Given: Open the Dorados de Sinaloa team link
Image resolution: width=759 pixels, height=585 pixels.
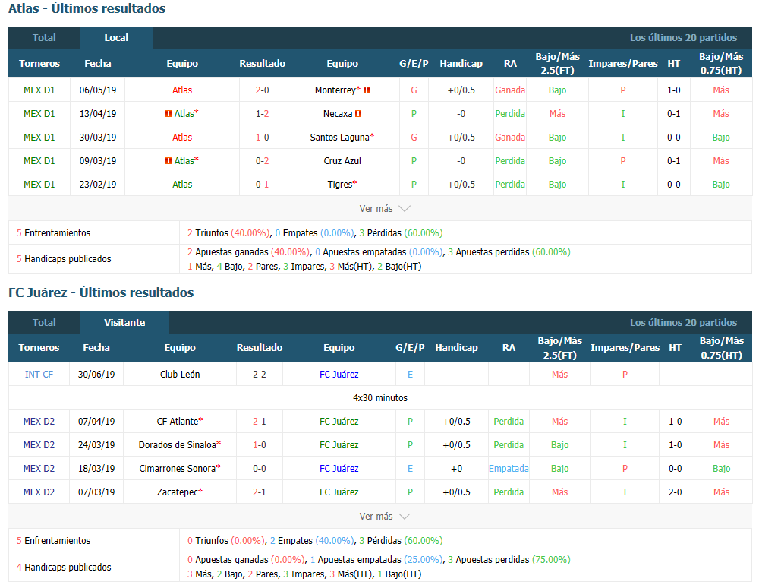Looking at the screenshot, I should point(177,445).
